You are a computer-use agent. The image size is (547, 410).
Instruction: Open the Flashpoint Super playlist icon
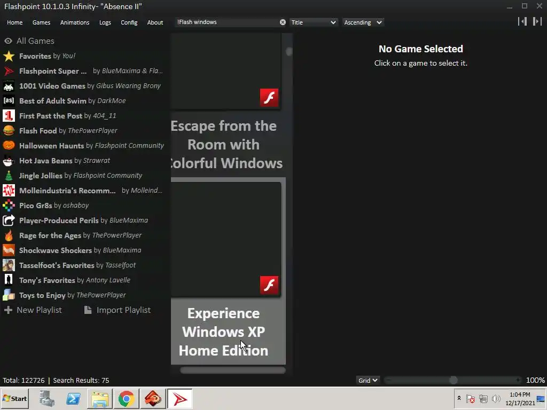tap(9, 71)
